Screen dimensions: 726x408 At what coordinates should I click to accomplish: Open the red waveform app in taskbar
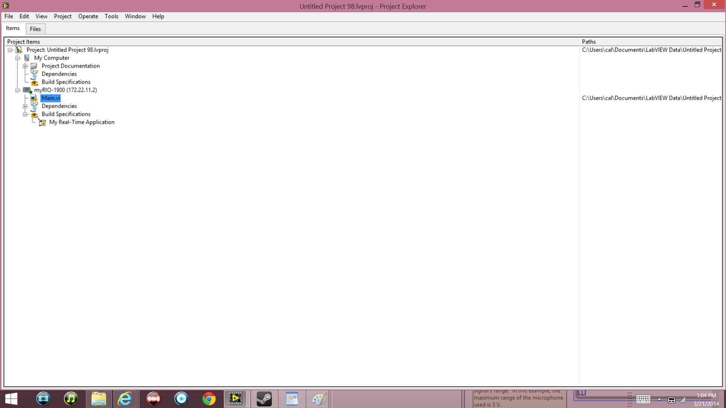point(154,399)
